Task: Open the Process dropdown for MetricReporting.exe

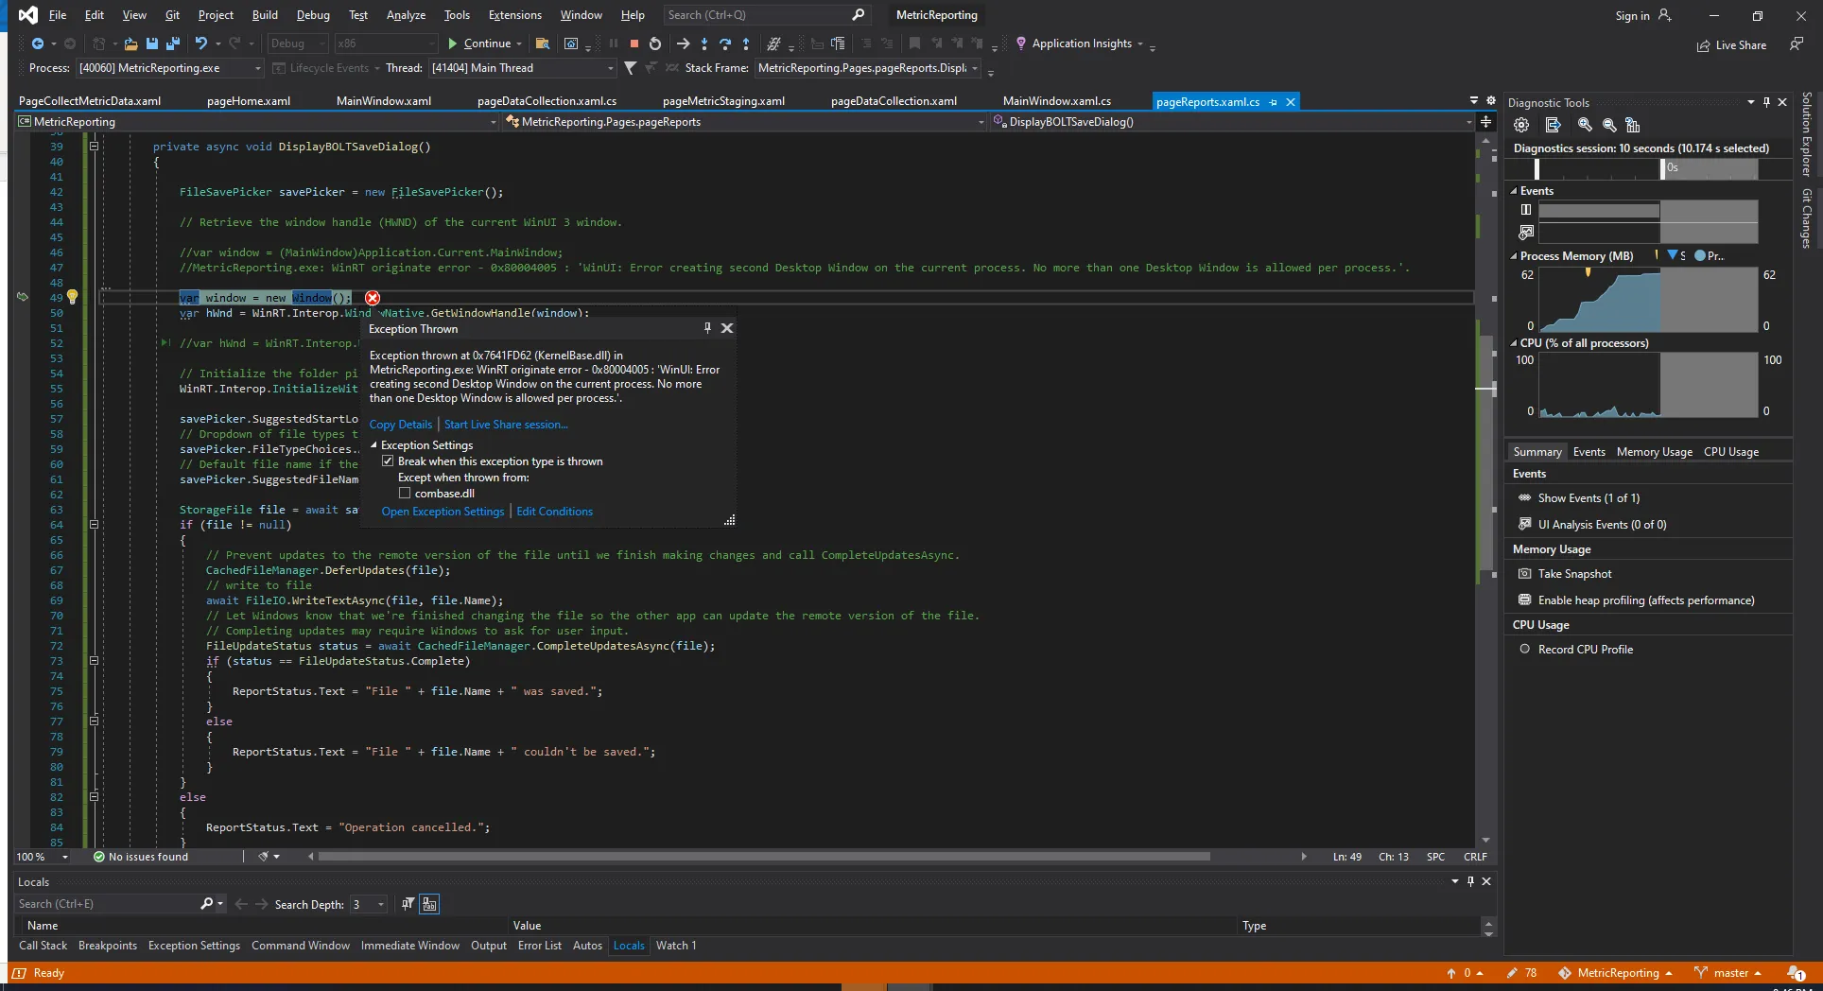Action: (257, 68)
